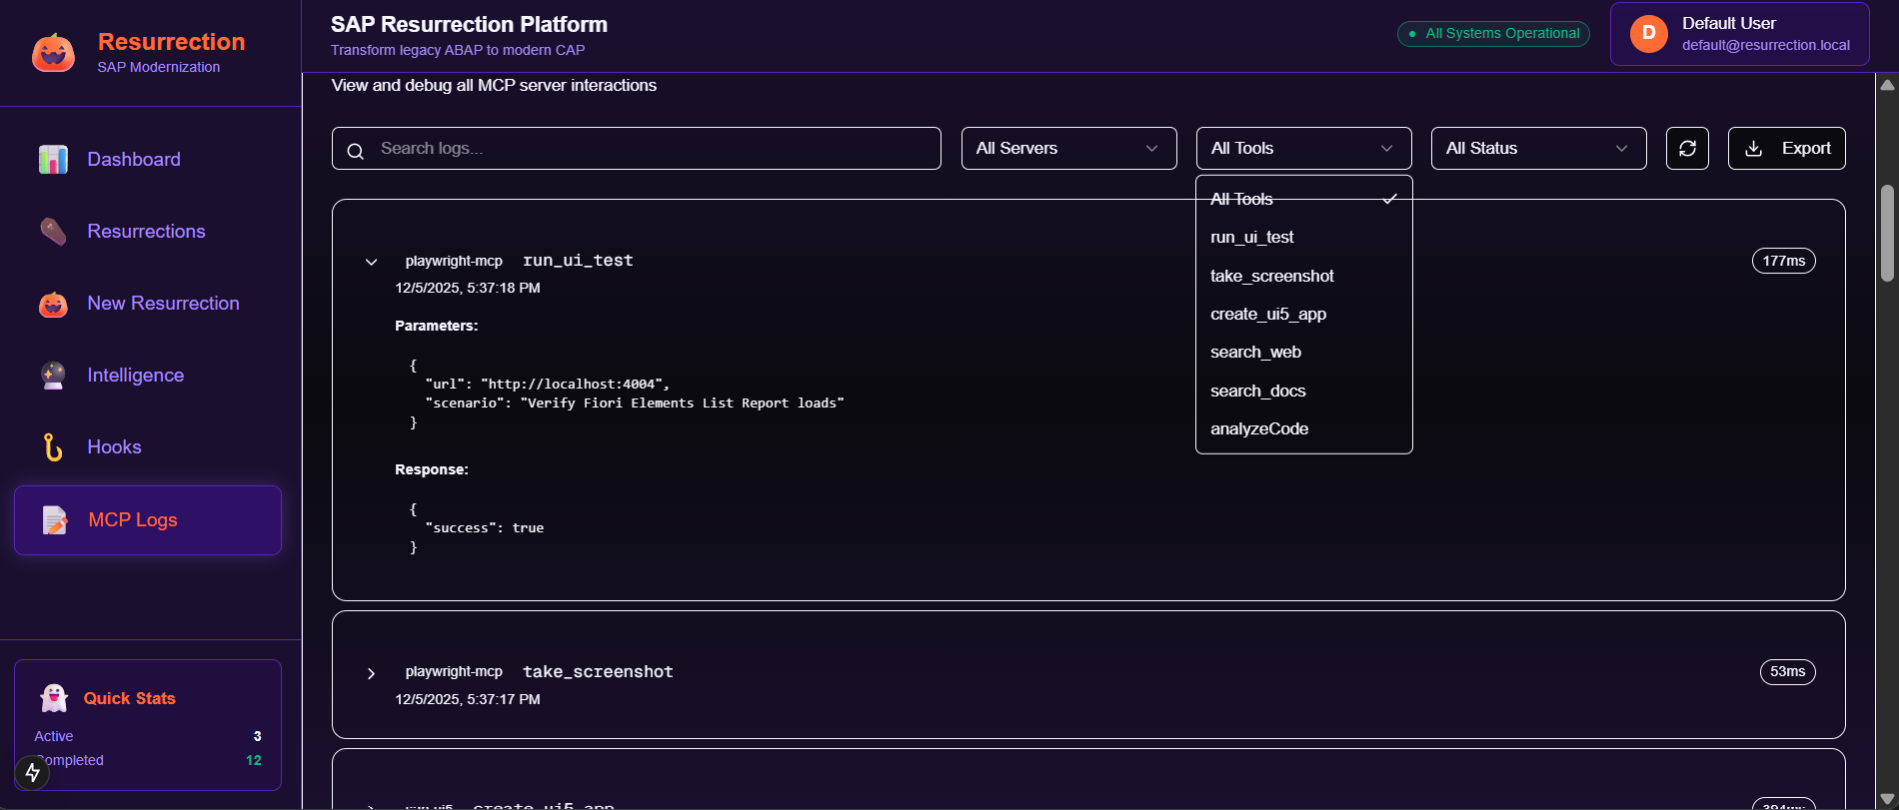The height and width of the screenshot is (810, 1899).
Task: Expand the take_screenshot log entry
Action: tap(371, 673)
